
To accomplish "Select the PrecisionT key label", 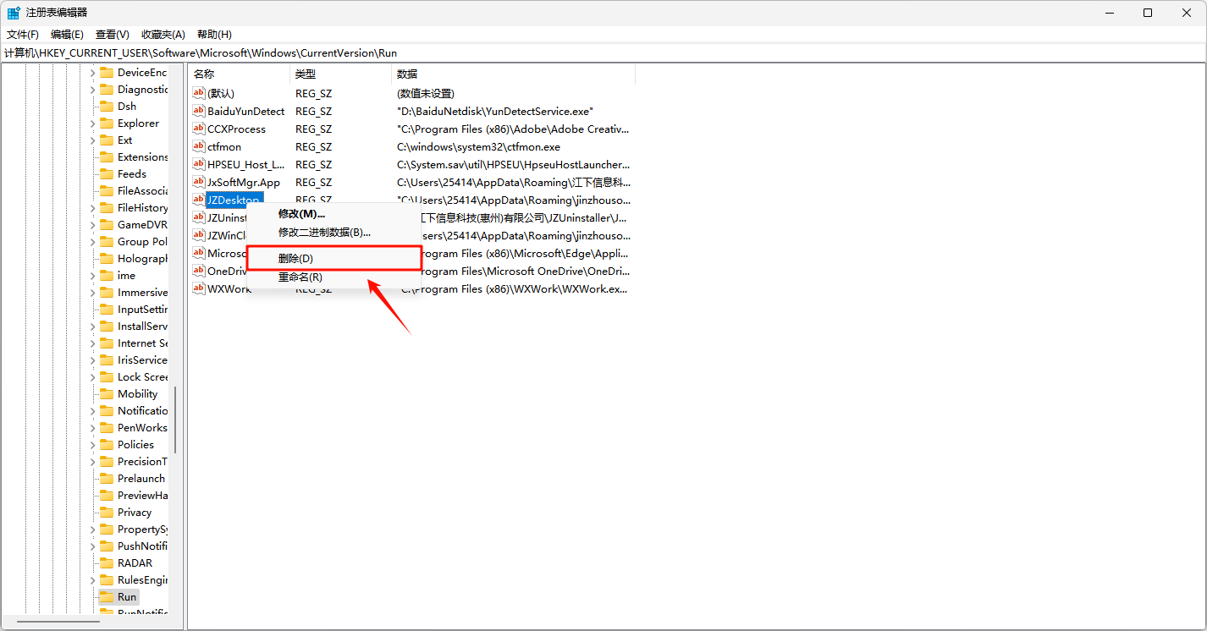I will [x=142, y=461].
